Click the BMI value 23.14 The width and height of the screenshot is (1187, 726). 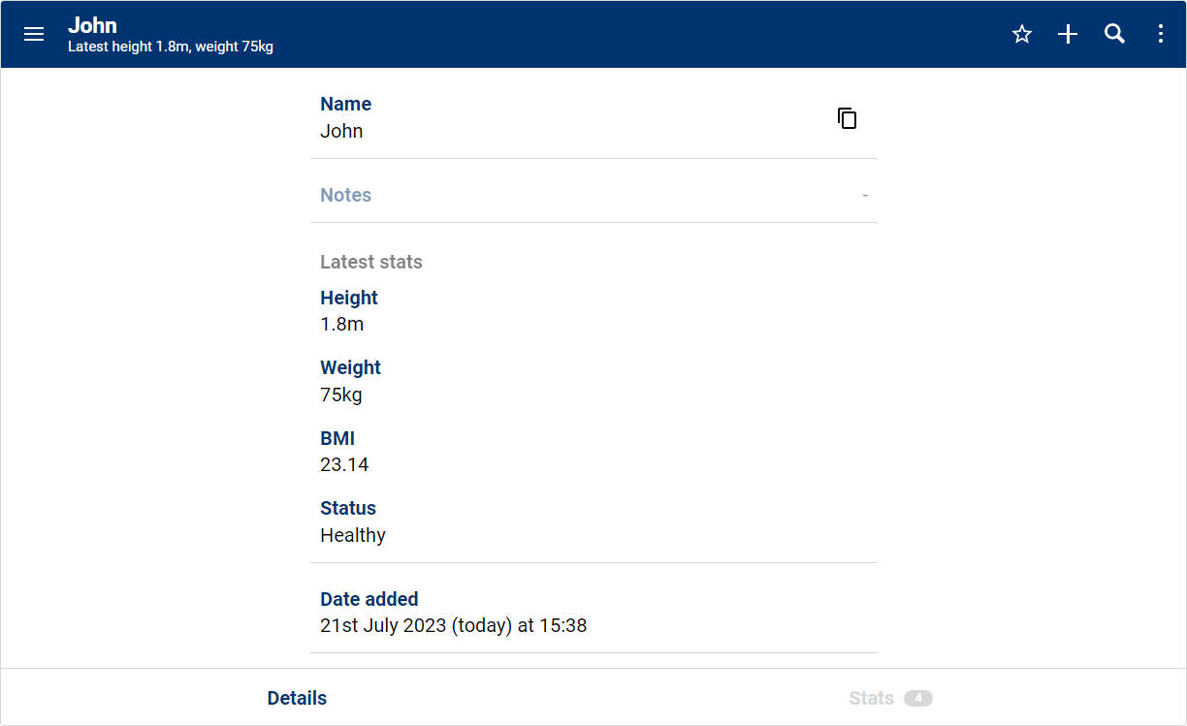pos(344,465)
